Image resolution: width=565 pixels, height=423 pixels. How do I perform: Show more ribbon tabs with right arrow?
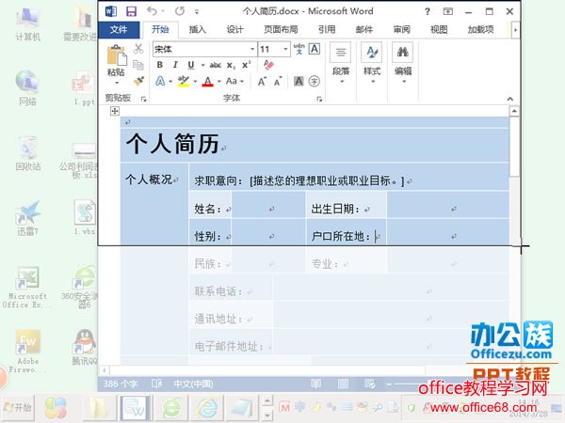(515, 30)
